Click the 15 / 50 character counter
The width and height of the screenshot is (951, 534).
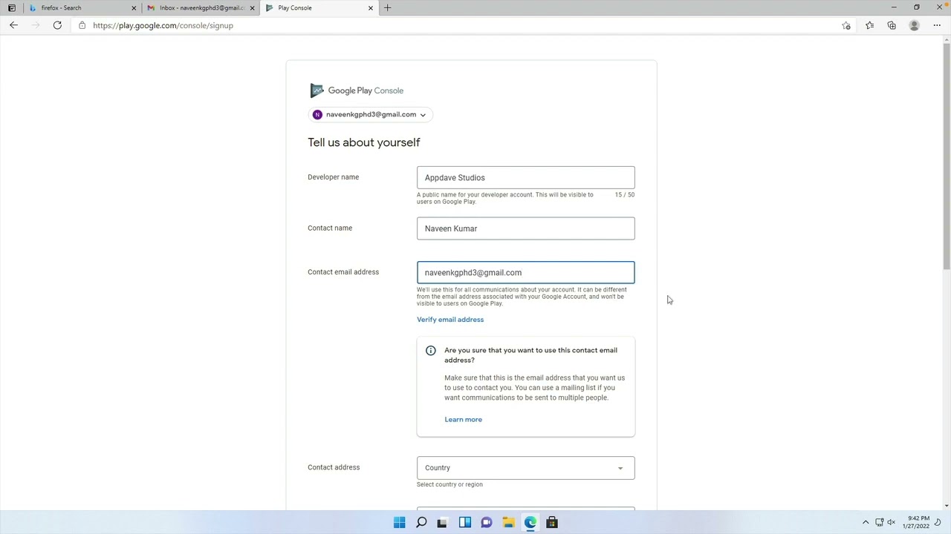(624, 194)
